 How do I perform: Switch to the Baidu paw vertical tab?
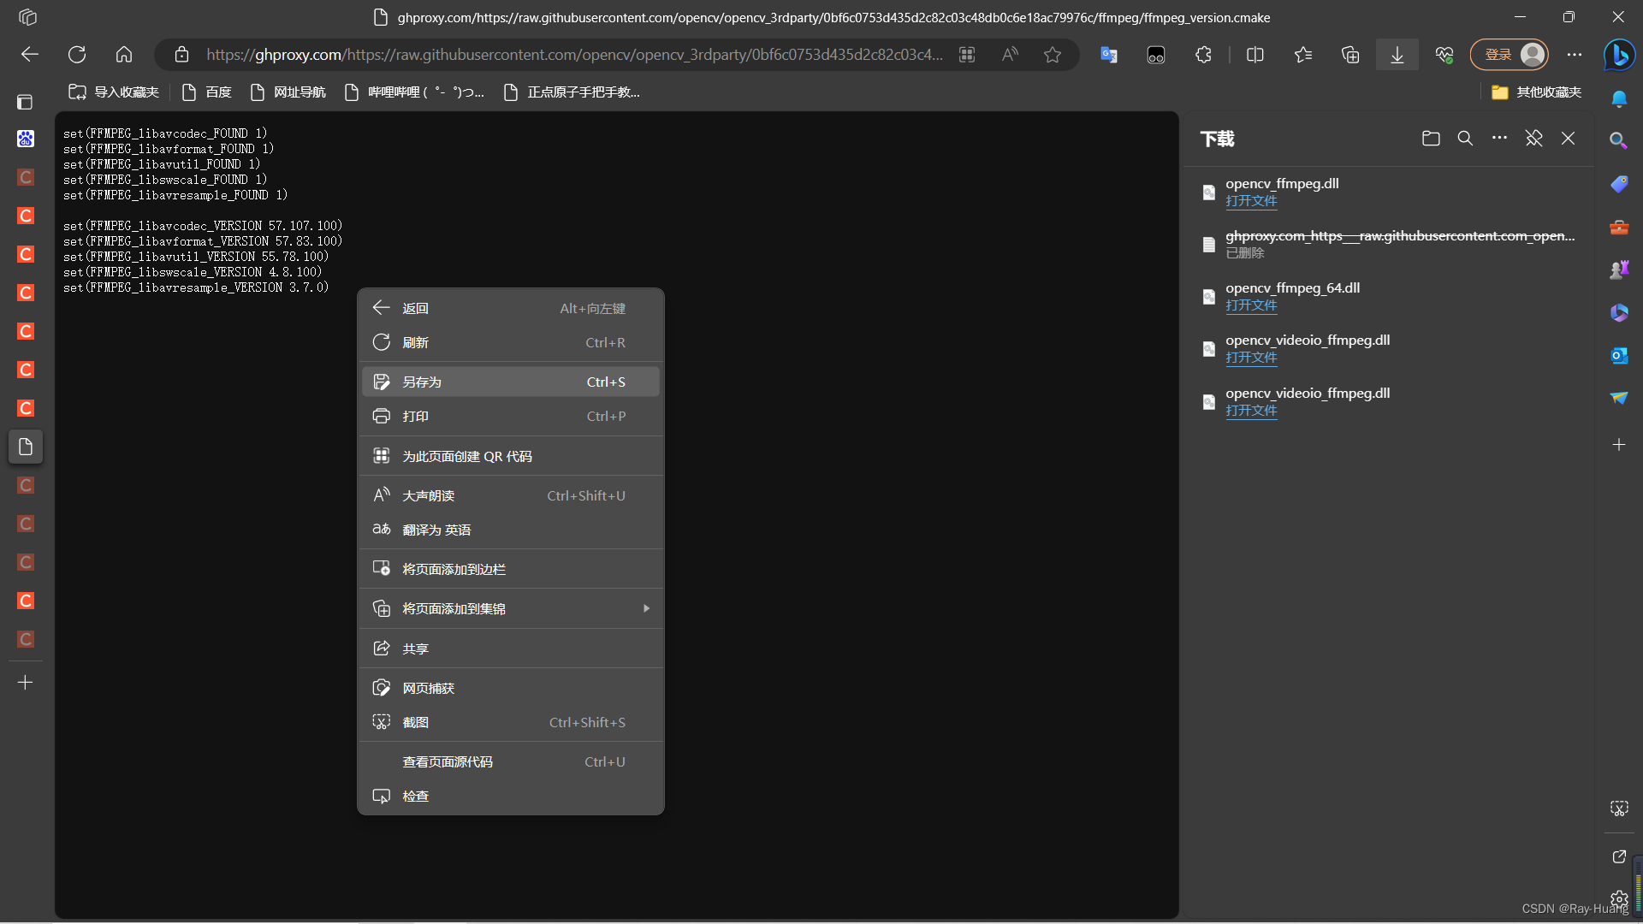[x=26, y=139]
